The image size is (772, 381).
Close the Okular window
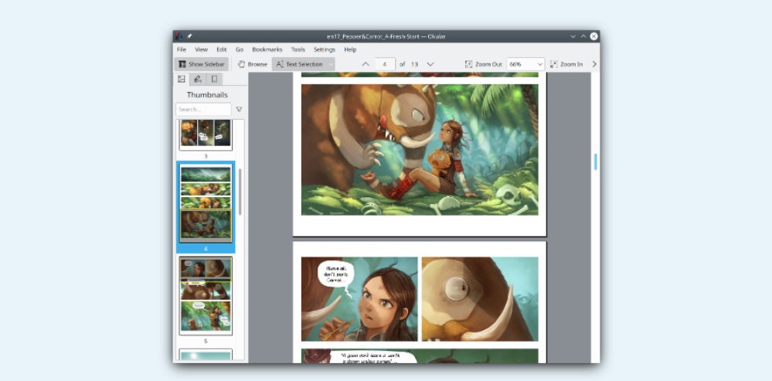[593, 36]
